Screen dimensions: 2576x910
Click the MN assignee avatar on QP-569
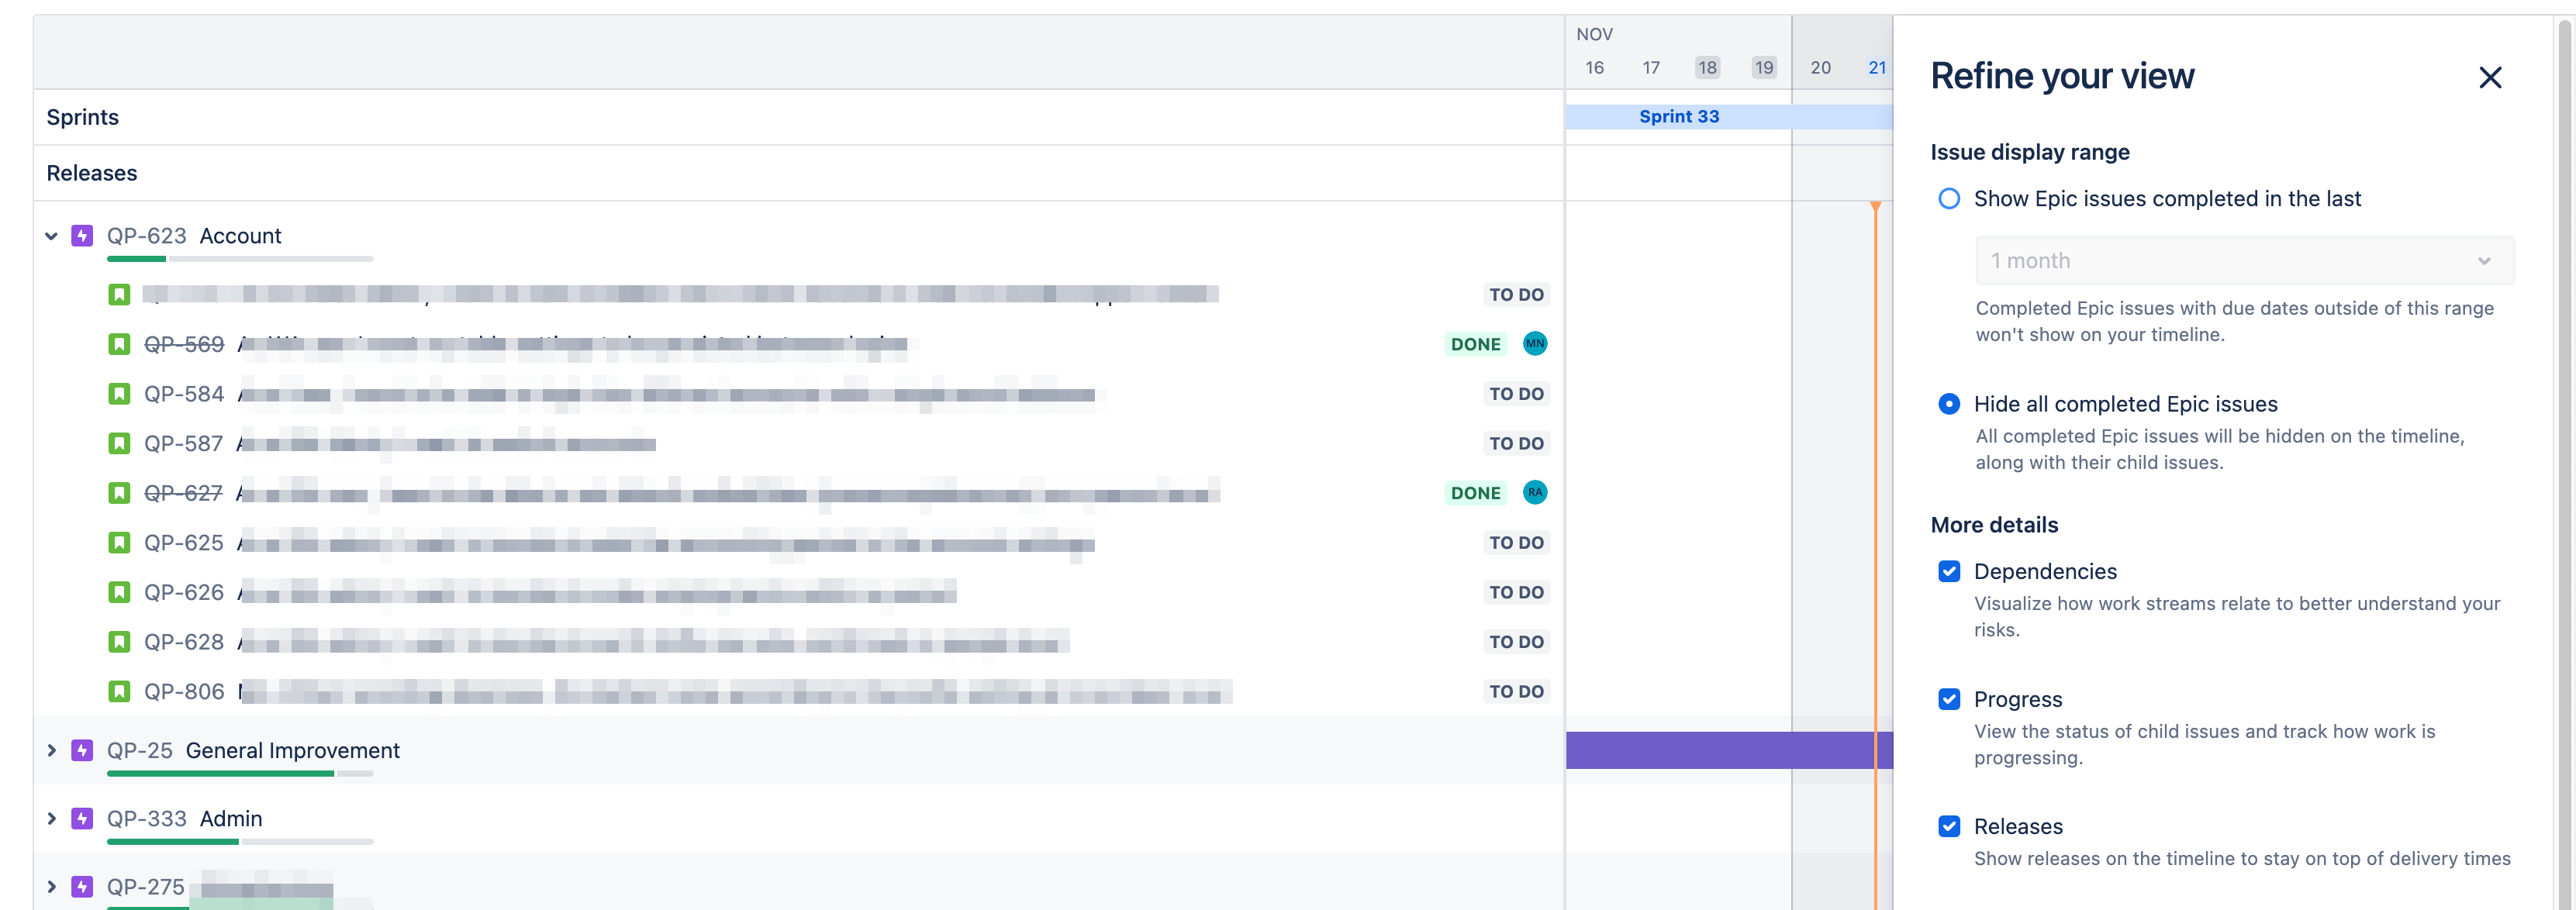(x=1534, y=343)
